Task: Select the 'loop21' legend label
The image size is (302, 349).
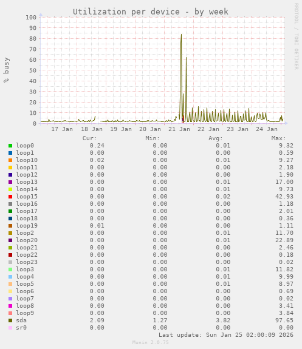Action: click(x=27, y=248)
